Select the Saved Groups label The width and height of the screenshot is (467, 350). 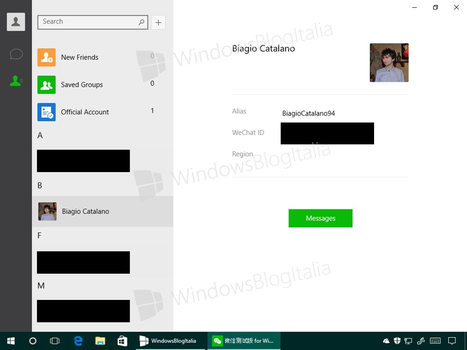[x=82, y=85]
